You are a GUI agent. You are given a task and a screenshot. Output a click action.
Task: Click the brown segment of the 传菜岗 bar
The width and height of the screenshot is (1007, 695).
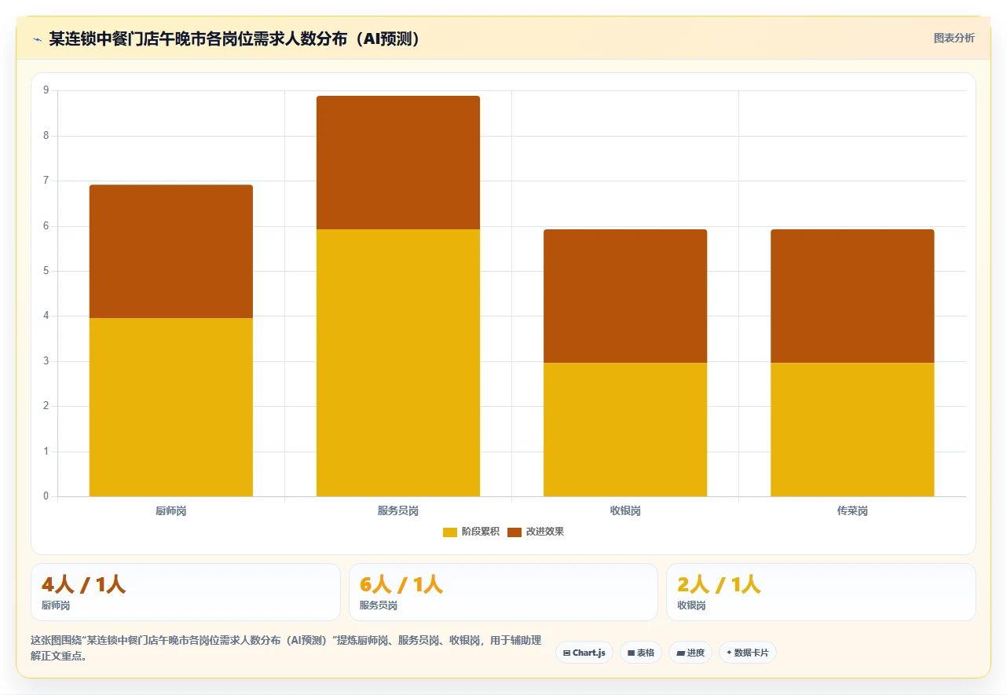852,296
